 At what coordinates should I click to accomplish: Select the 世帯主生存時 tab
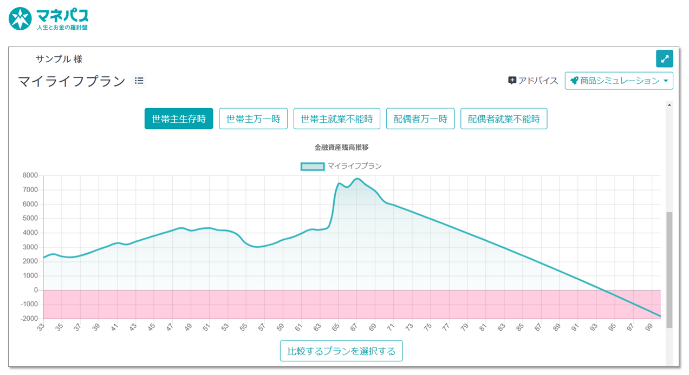[x=179, y=119]
